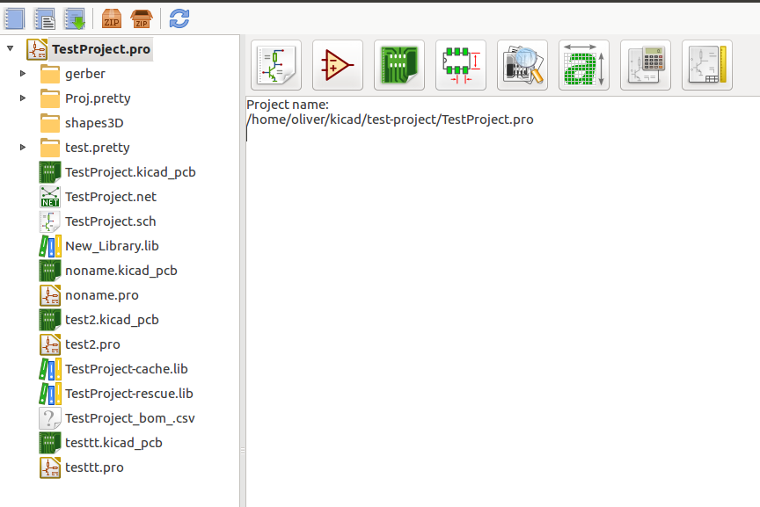760x507 pixels.
Task: Expand the gerber folder
Action: pos(23,73)
